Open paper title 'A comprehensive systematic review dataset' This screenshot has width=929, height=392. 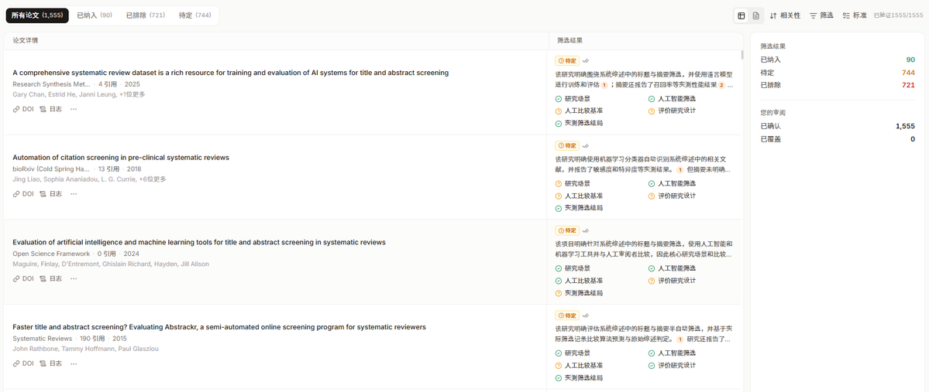230,73
